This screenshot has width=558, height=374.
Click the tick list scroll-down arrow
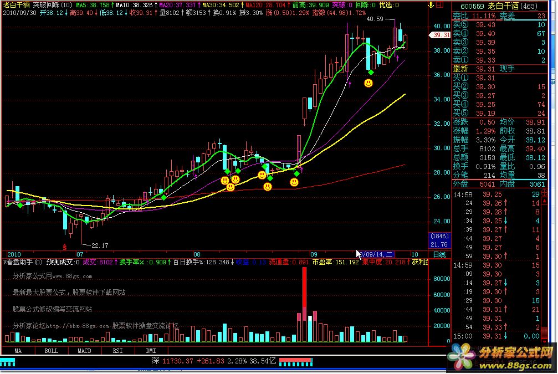pos(544,342)
